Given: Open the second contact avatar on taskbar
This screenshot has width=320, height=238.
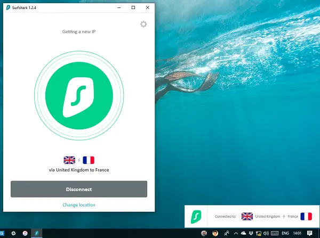Looking at the screenshot, I should pyautogui.click(x=215, y=233).
